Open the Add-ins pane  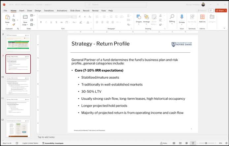(x=202, y=18)
